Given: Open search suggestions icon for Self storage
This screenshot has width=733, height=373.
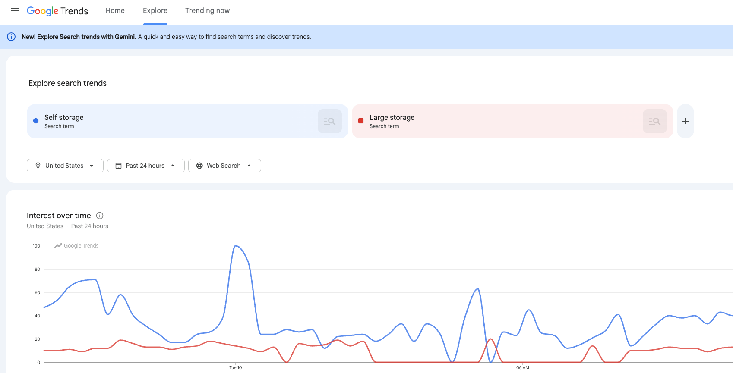Looking at the screenshot, I should click(x=330, y=121).
